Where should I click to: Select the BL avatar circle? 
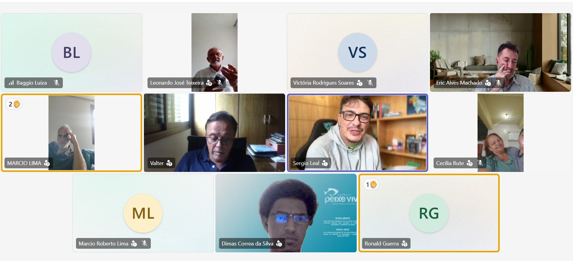tap(72, 52)
